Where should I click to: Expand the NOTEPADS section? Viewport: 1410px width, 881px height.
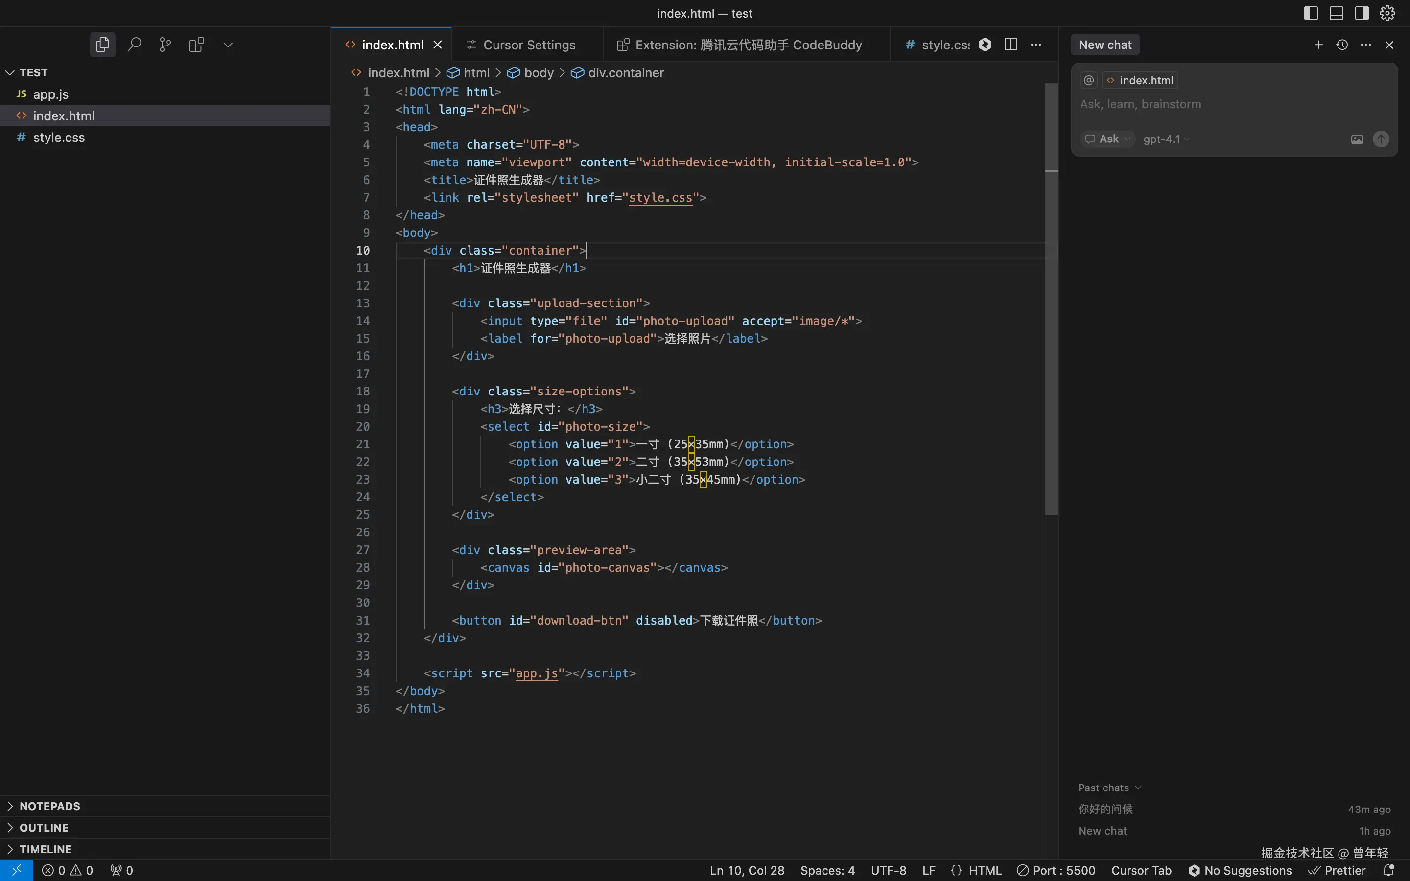49,806
